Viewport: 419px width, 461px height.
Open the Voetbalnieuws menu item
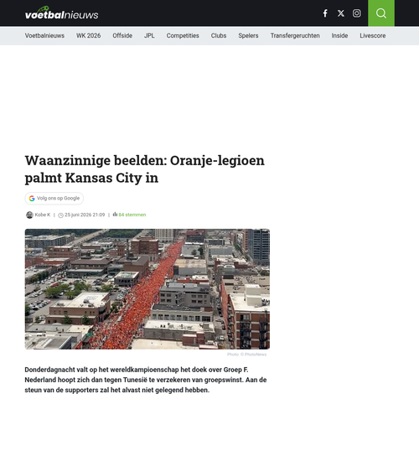click(x=44, y=35)
